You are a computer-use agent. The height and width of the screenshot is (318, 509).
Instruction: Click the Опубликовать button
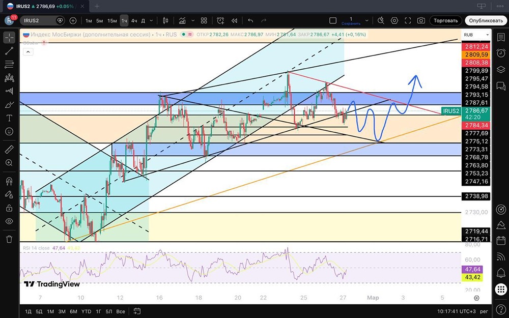click(485, 20)
